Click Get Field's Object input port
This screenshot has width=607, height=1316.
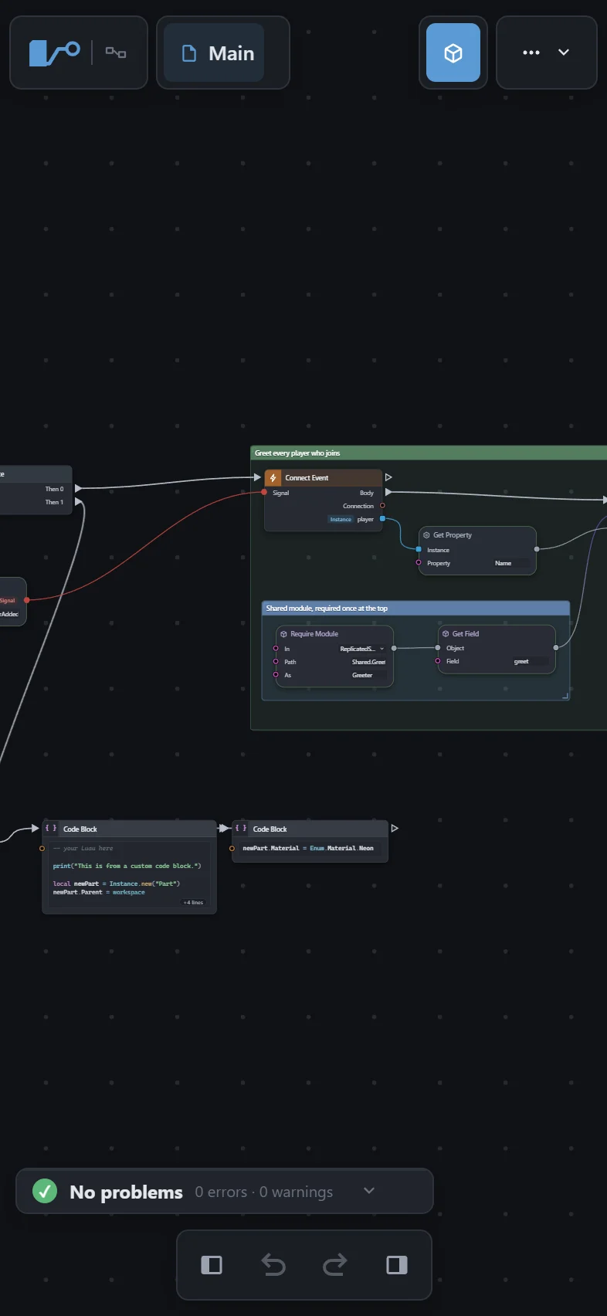[x=438, y=647]
